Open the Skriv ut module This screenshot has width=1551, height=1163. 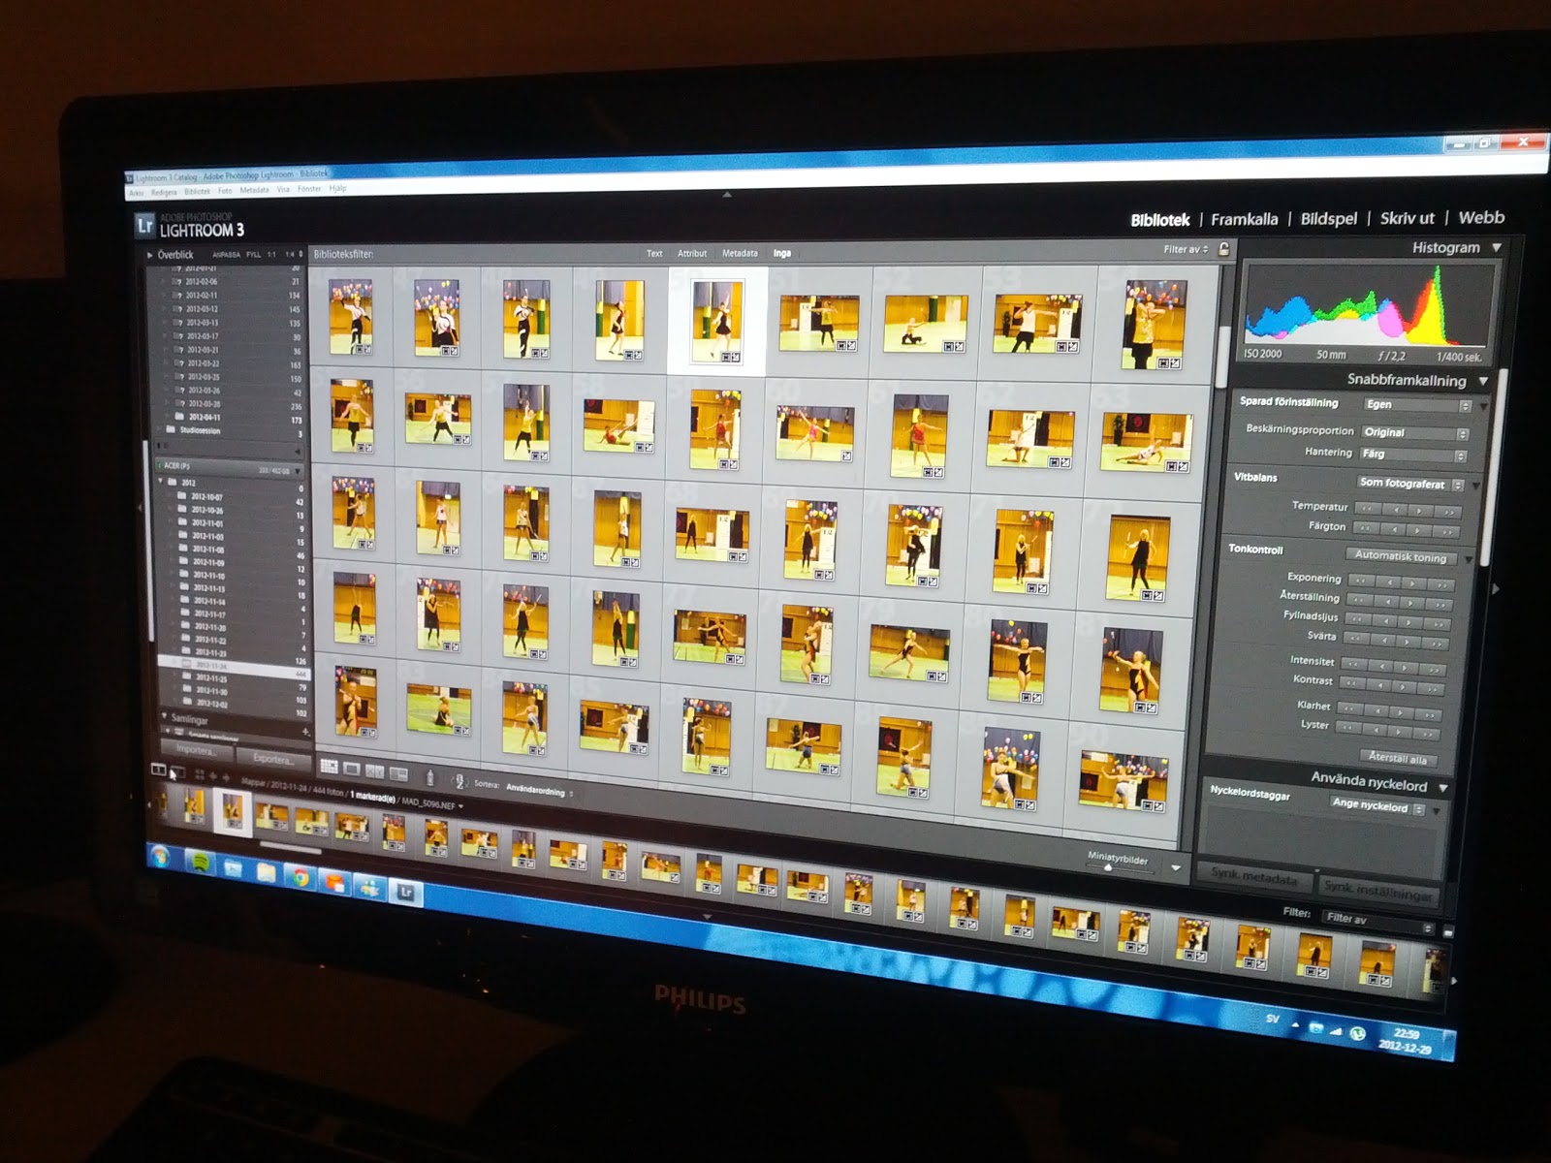[1407, 218]
